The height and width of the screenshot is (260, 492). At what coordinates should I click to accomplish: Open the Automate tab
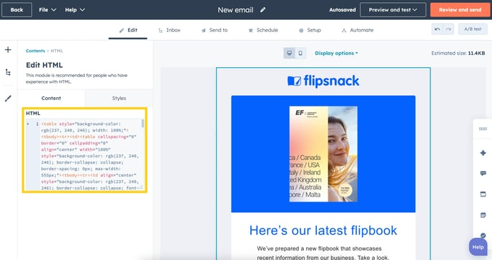click(358, 30)
